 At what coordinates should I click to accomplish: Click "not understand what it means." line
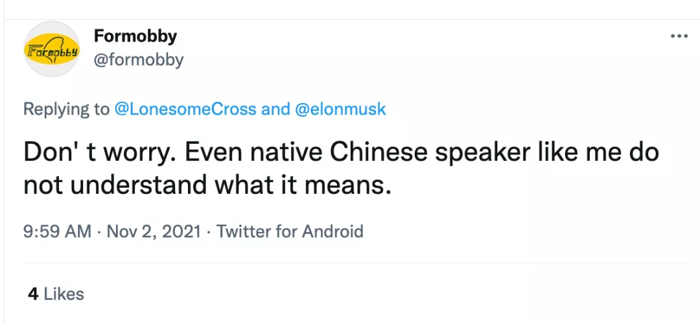pos(207,186)
